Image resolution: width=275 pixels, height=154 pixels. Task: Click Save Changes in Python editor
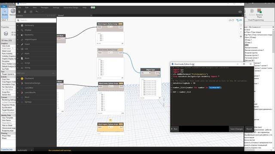(x=237, y=129)
